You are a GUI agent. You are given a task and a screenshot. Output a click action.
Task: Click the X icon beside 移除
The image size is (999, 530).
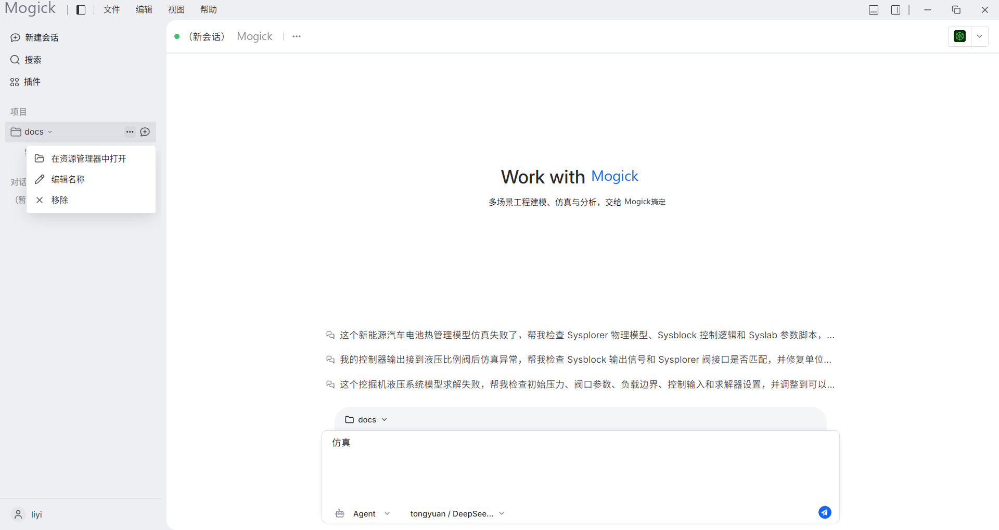[x=40, y=200]
